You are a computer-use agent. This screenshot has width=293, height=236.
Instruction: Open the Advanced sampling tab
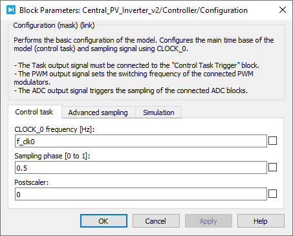coord(98,113)
